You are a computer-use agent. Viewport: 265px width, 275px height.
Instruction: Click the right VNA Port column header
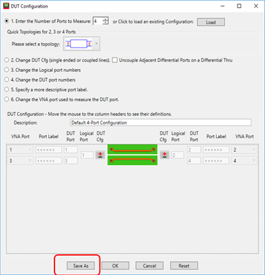244,136
